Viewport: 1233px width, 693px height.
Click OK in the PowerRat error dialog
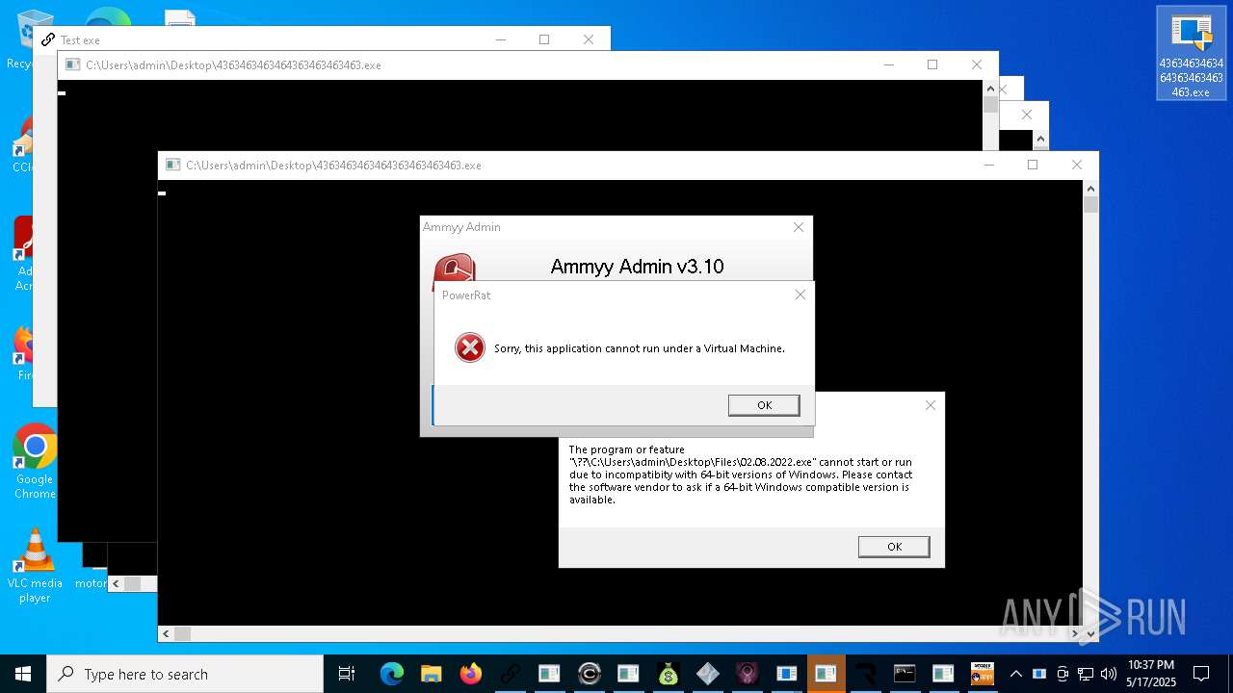[764, 405]
